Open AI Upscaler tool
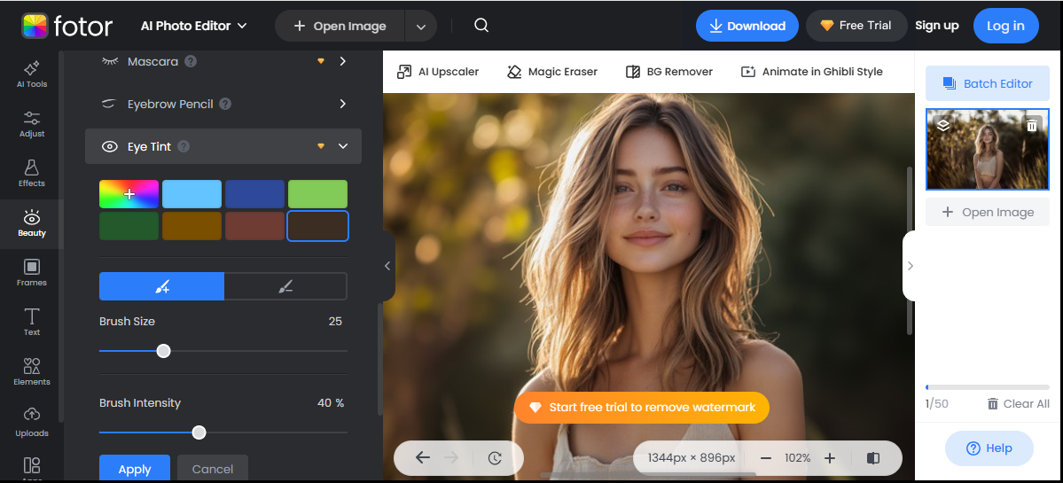The image size is (1063, 483). click(x=438, y=72)
